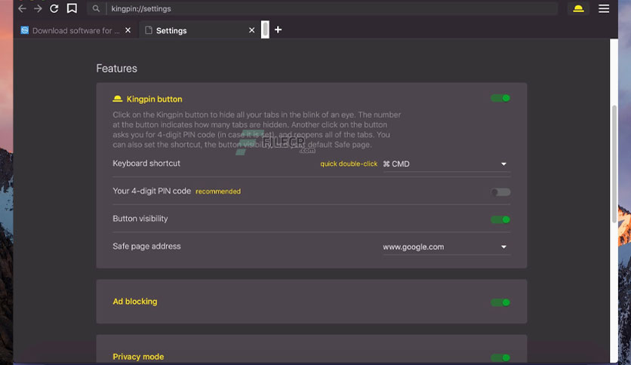Open the www.google.com safe page dropdown
The width and height of the screenshot is (631, 365).
446,247
